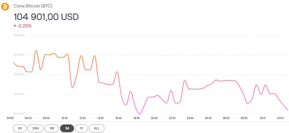The width and height of the screenshot is (289, 133).
Task: Select the active 1M range button
Action: (67, 128)
